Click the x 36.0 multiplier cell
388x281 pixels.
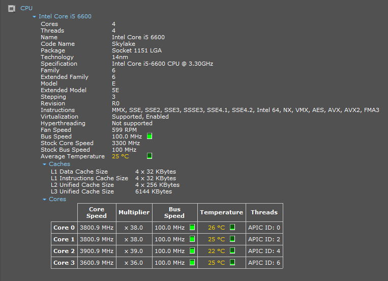(x=134, y=263)
